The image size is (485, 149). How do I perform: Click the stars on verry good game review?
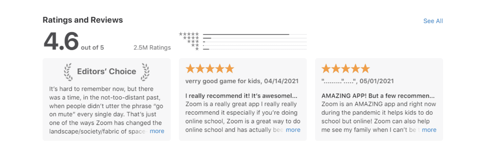(x=210, y=69)
